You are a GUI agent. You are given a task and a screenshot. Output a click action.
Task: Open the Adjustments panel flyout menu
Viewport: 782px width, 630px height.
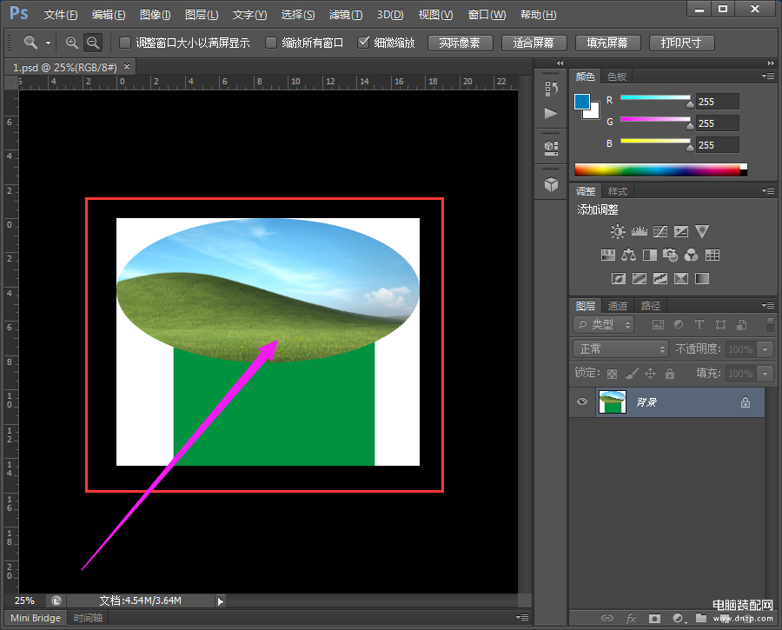pos(768,190)
